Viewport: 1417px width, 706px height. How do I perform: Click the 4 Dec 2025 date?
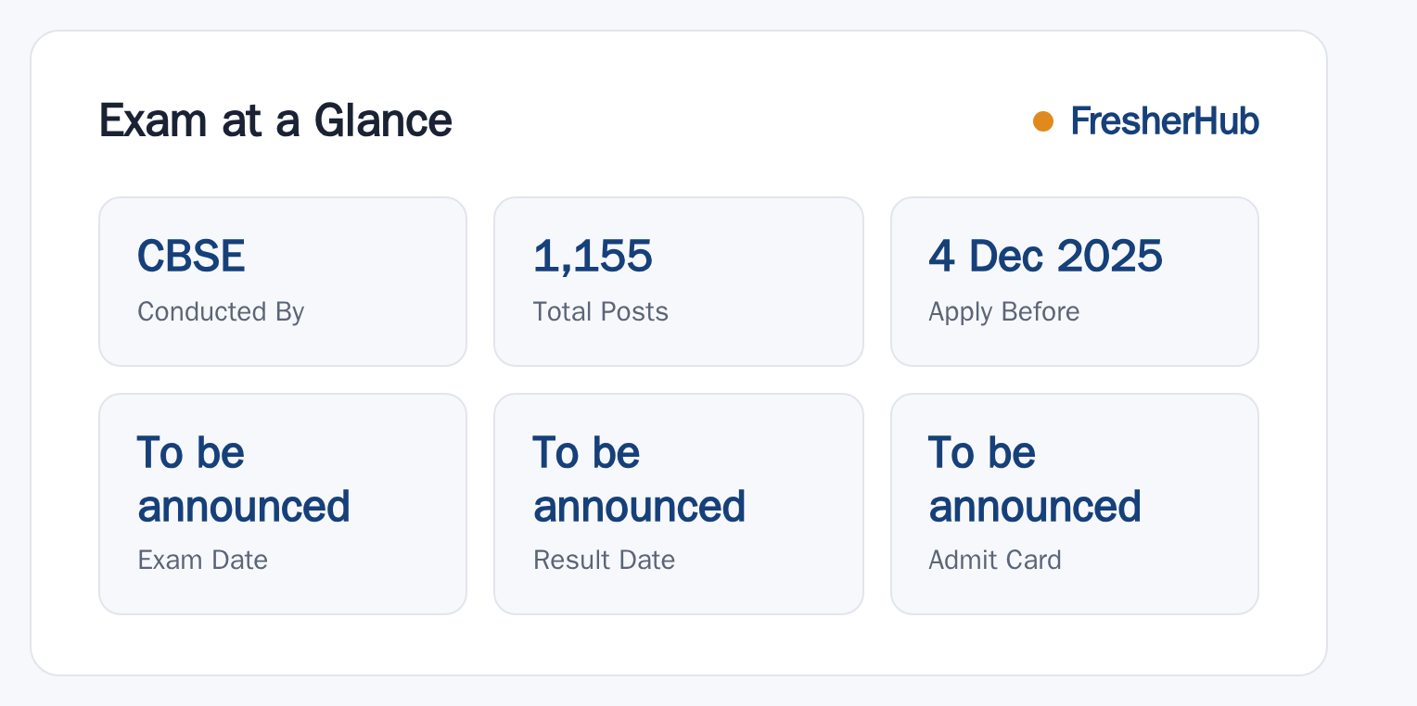click(1045, 256)
